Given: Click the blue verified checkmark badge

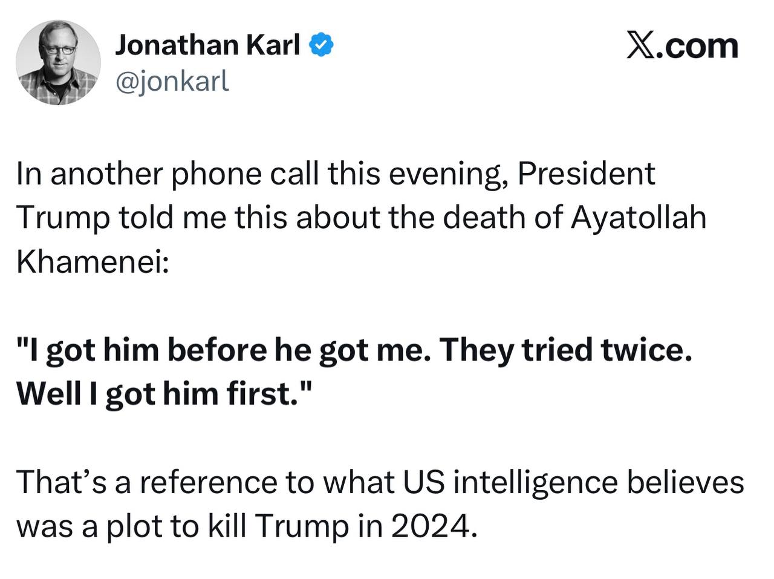Looking at the screenshot, I should point(322,45).
